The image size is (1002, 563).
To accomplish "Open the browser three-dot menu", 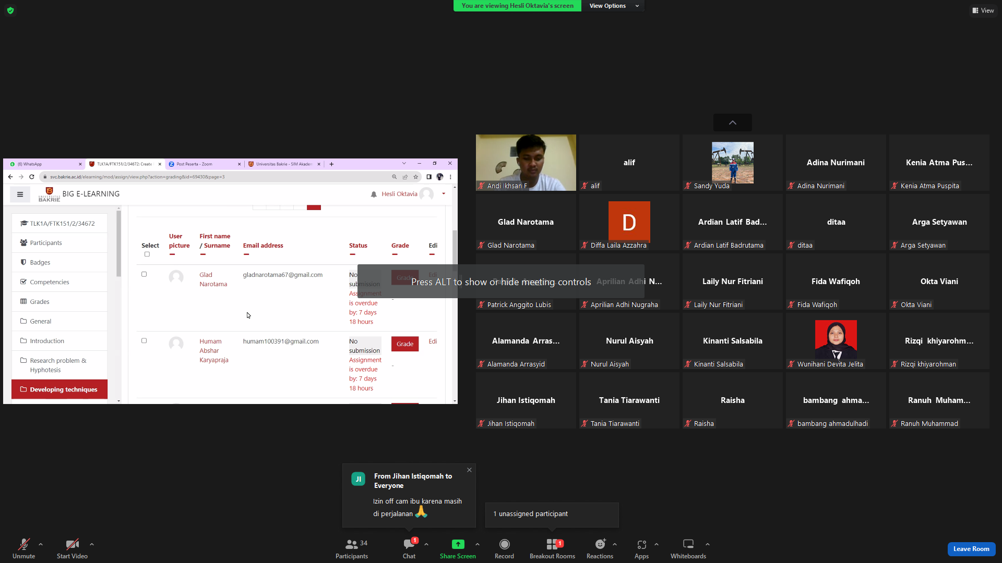I will coord(450,177).
